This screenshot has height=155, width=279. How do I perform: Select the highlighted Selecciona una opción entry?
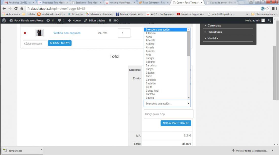(x=165, y=30)
